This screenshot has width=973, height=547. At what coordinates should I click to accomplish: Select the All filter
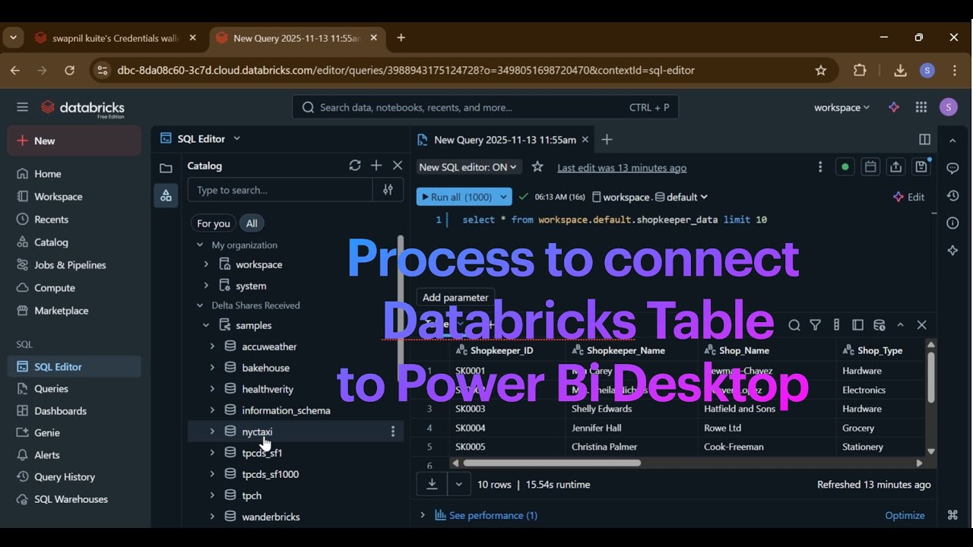click(x=252, y=223)
